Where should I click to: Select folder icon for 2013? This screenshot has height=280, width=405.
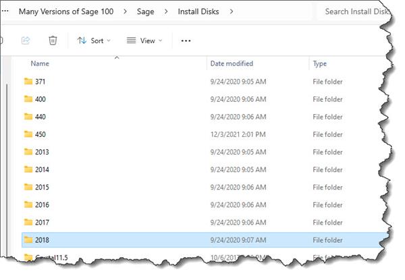[x=28, y=152]
